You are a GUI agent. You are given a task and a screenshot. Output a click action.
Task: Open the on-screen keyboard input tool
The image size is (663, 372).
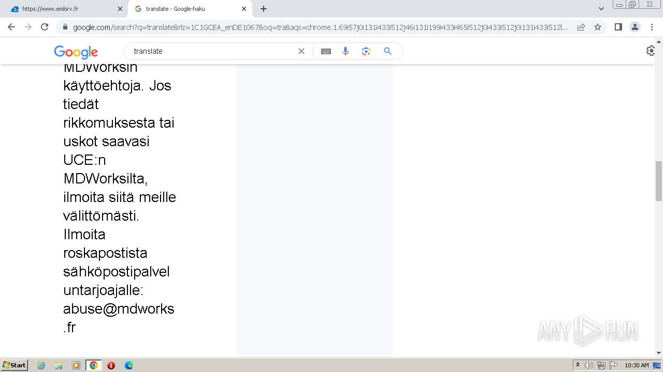[x=326, y=51]
